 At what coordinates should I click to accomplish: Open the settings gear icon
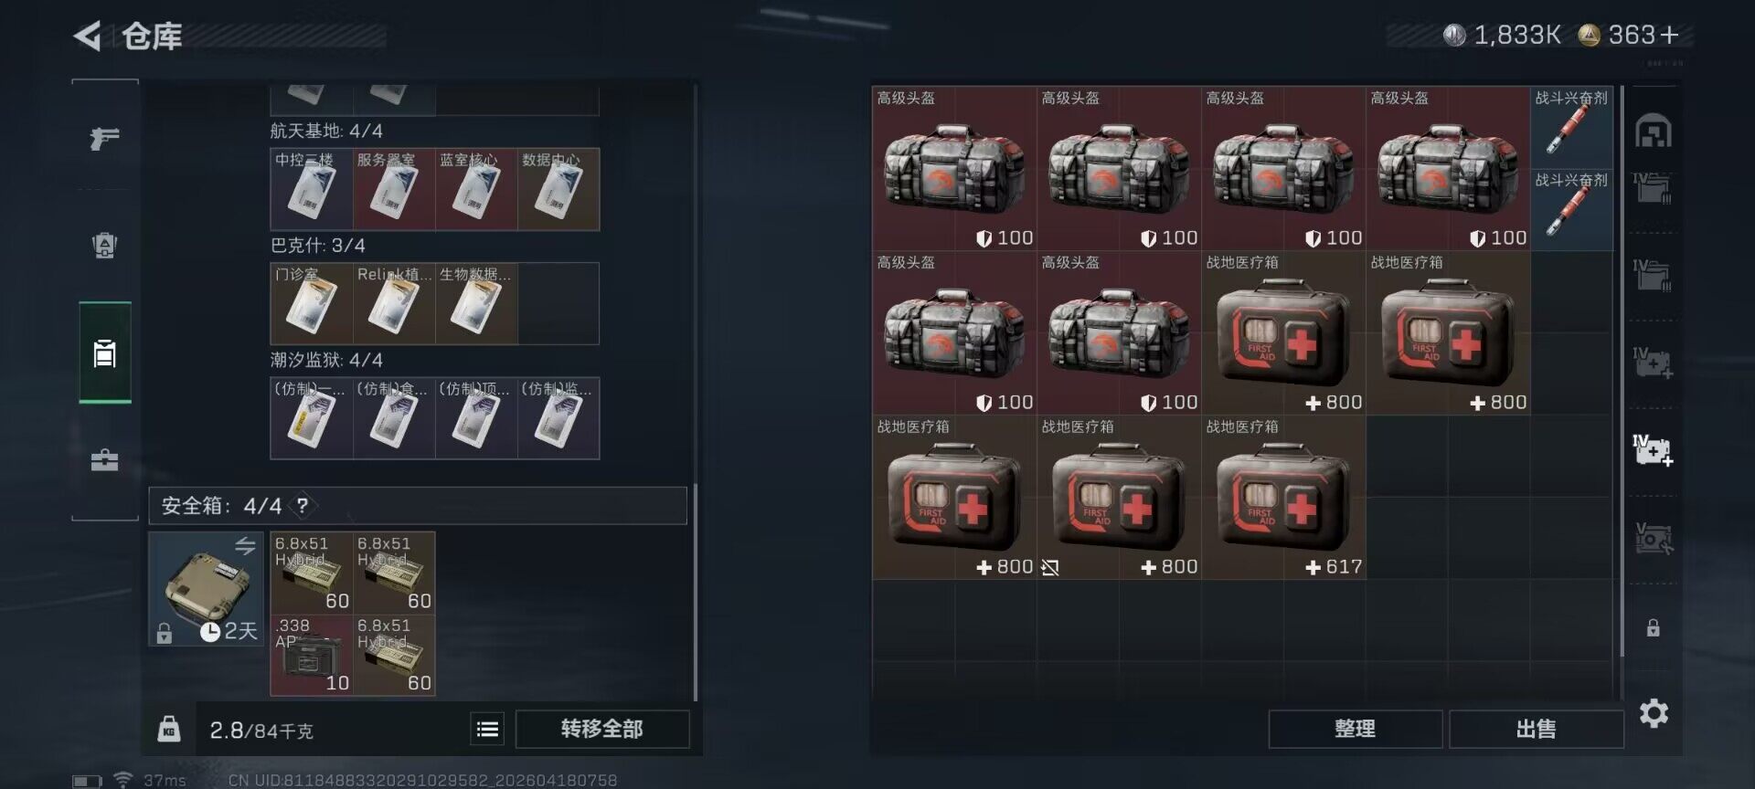pyautogui.click(x=1654, y=713)
